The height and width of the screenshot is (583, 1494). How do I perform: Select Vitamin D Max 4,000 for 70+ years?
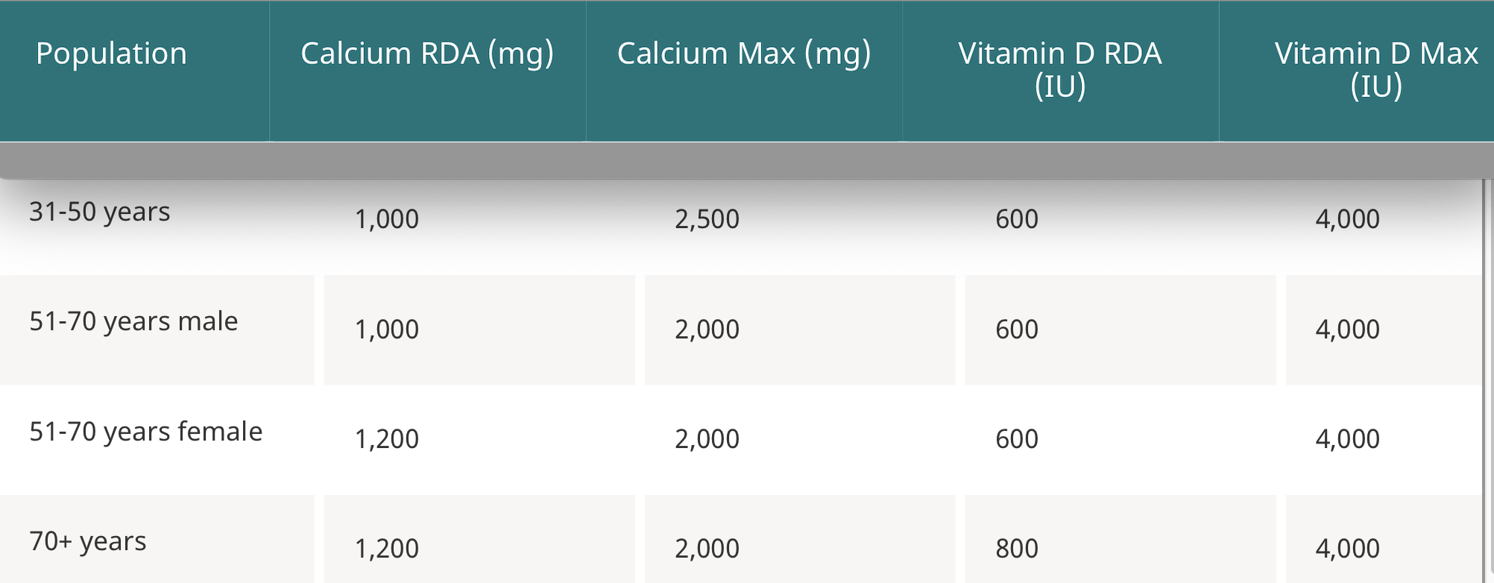tap(1347, 549)
